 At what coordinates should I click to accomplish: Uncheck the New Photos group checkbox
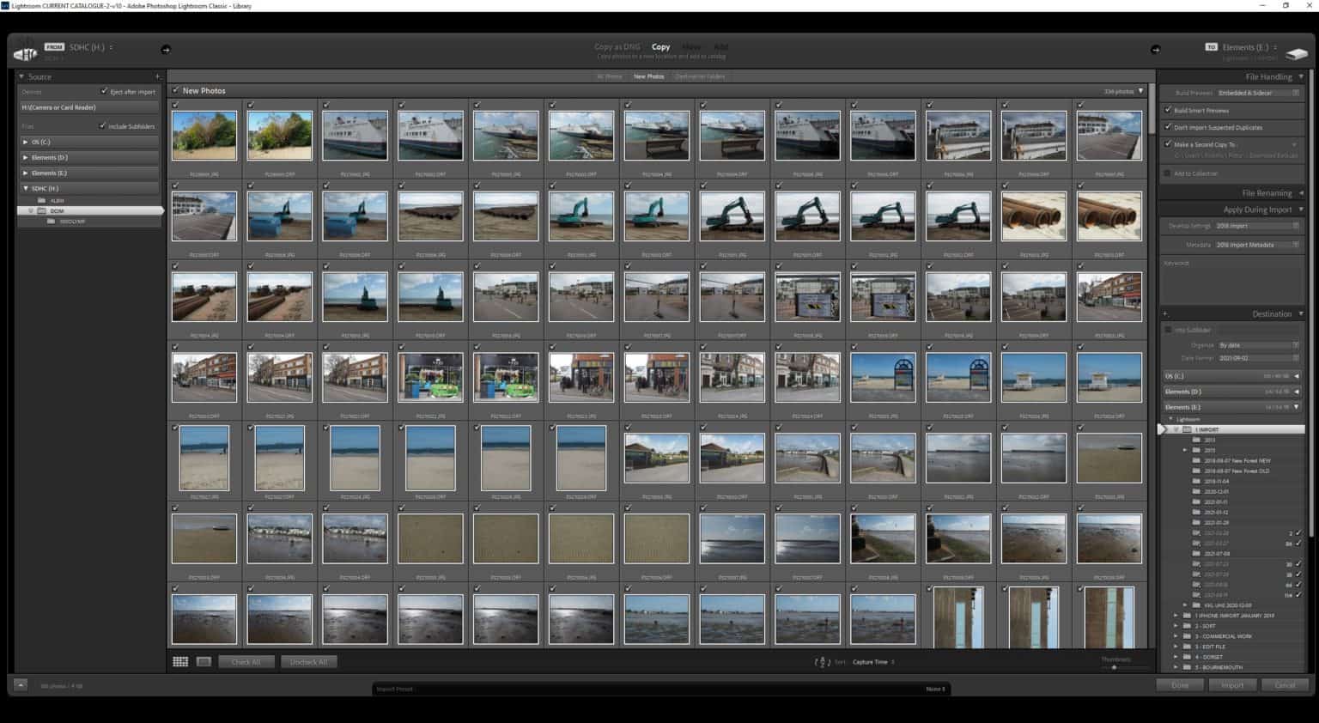(176, 89)
